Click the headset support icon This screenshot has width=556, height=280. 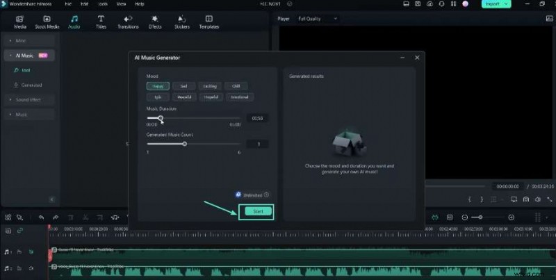click(442, 4)
